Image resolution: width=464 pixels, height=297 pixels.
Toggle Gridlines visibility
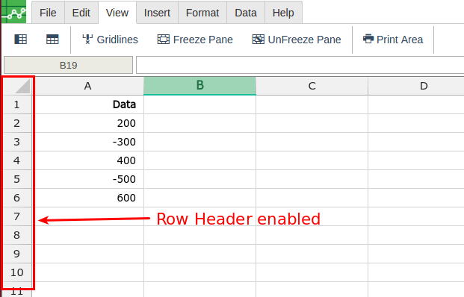click(x=110, y=40)
